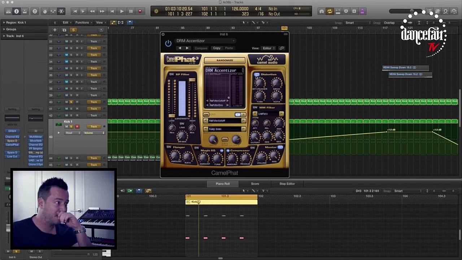Click the plugin Link chain icon
462x260 pixels.
pos(282,48)
